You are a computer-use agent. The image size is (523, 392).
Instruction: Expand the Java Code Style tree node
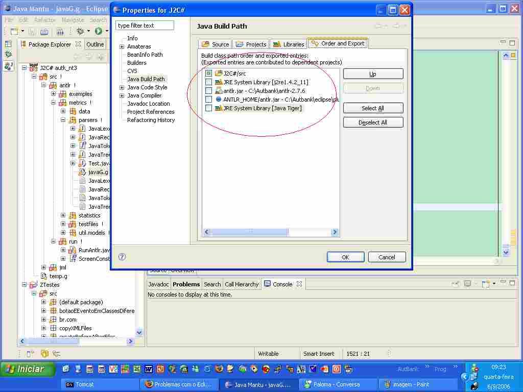(122, 87)
